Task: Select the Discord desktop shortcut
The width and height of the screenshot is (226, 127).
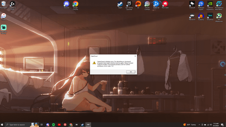Action: (66, 5)
